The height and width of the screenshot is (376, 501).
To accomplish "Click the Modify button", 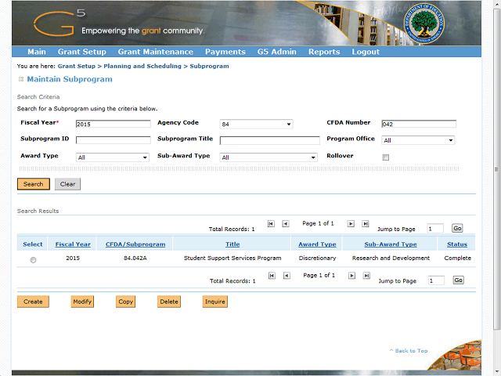I will tap(81, 302).
